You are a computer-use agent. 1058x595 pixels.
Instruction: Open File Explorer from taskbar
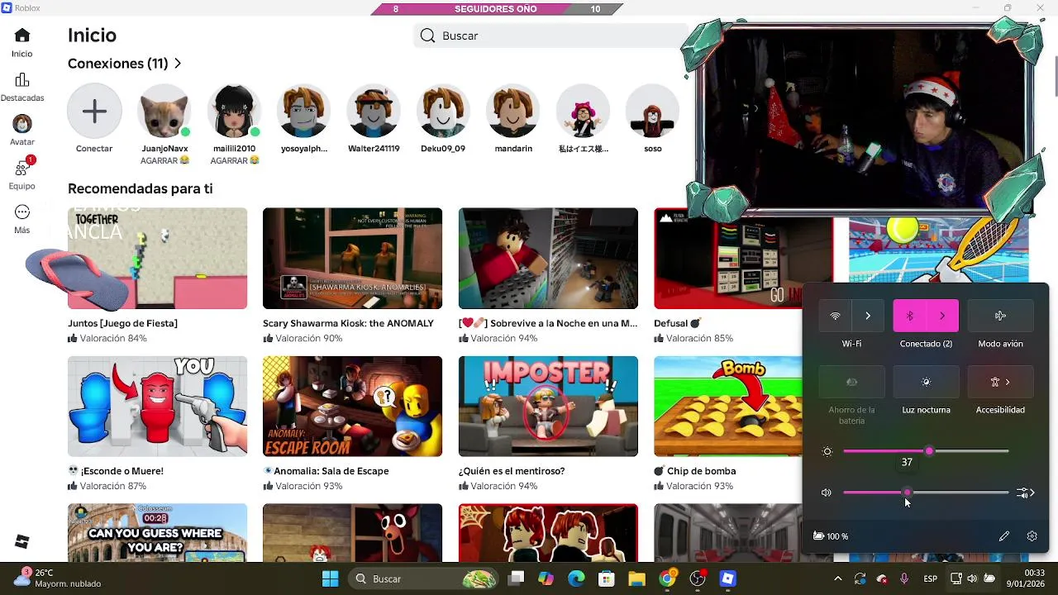click(x=636, y=578)
